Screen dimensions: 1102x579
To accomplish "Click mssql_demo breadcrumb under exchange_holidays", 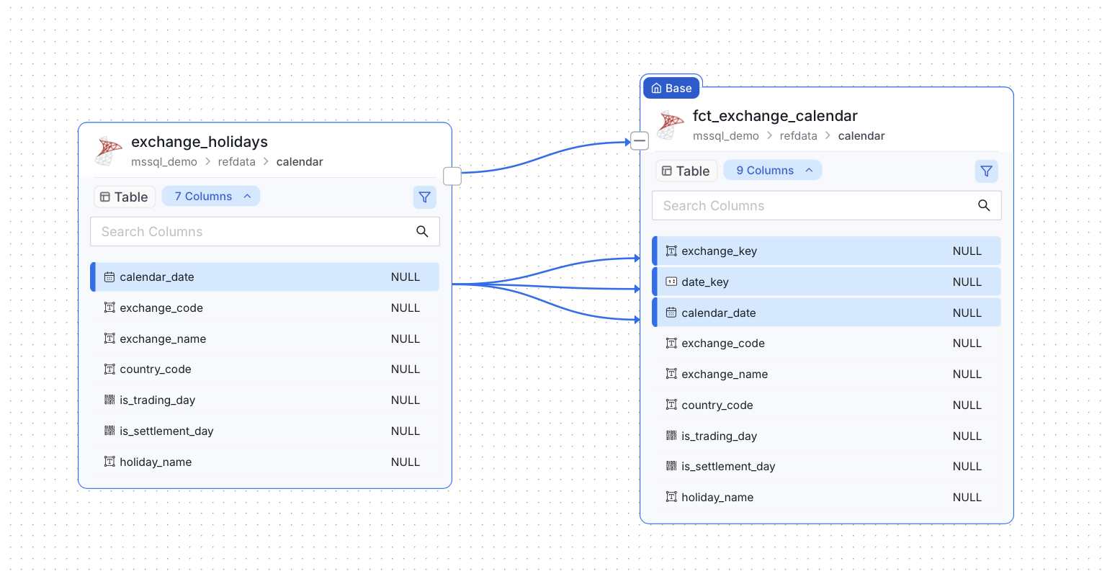I will tap(164, 162).
